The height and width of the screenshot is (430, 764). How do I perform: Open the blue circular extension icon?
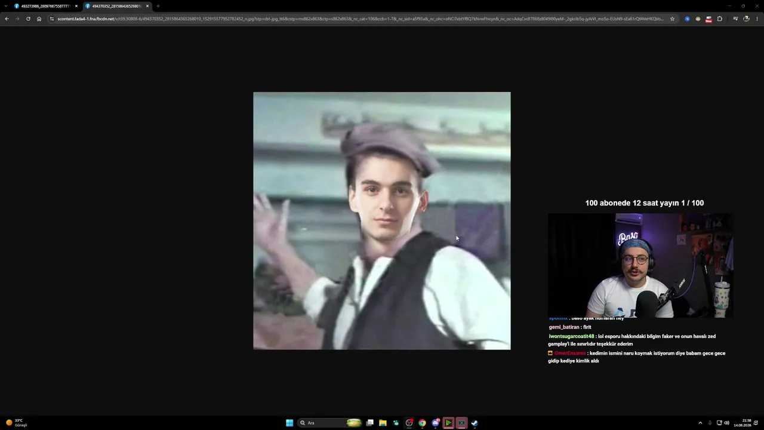coord(687,19)
